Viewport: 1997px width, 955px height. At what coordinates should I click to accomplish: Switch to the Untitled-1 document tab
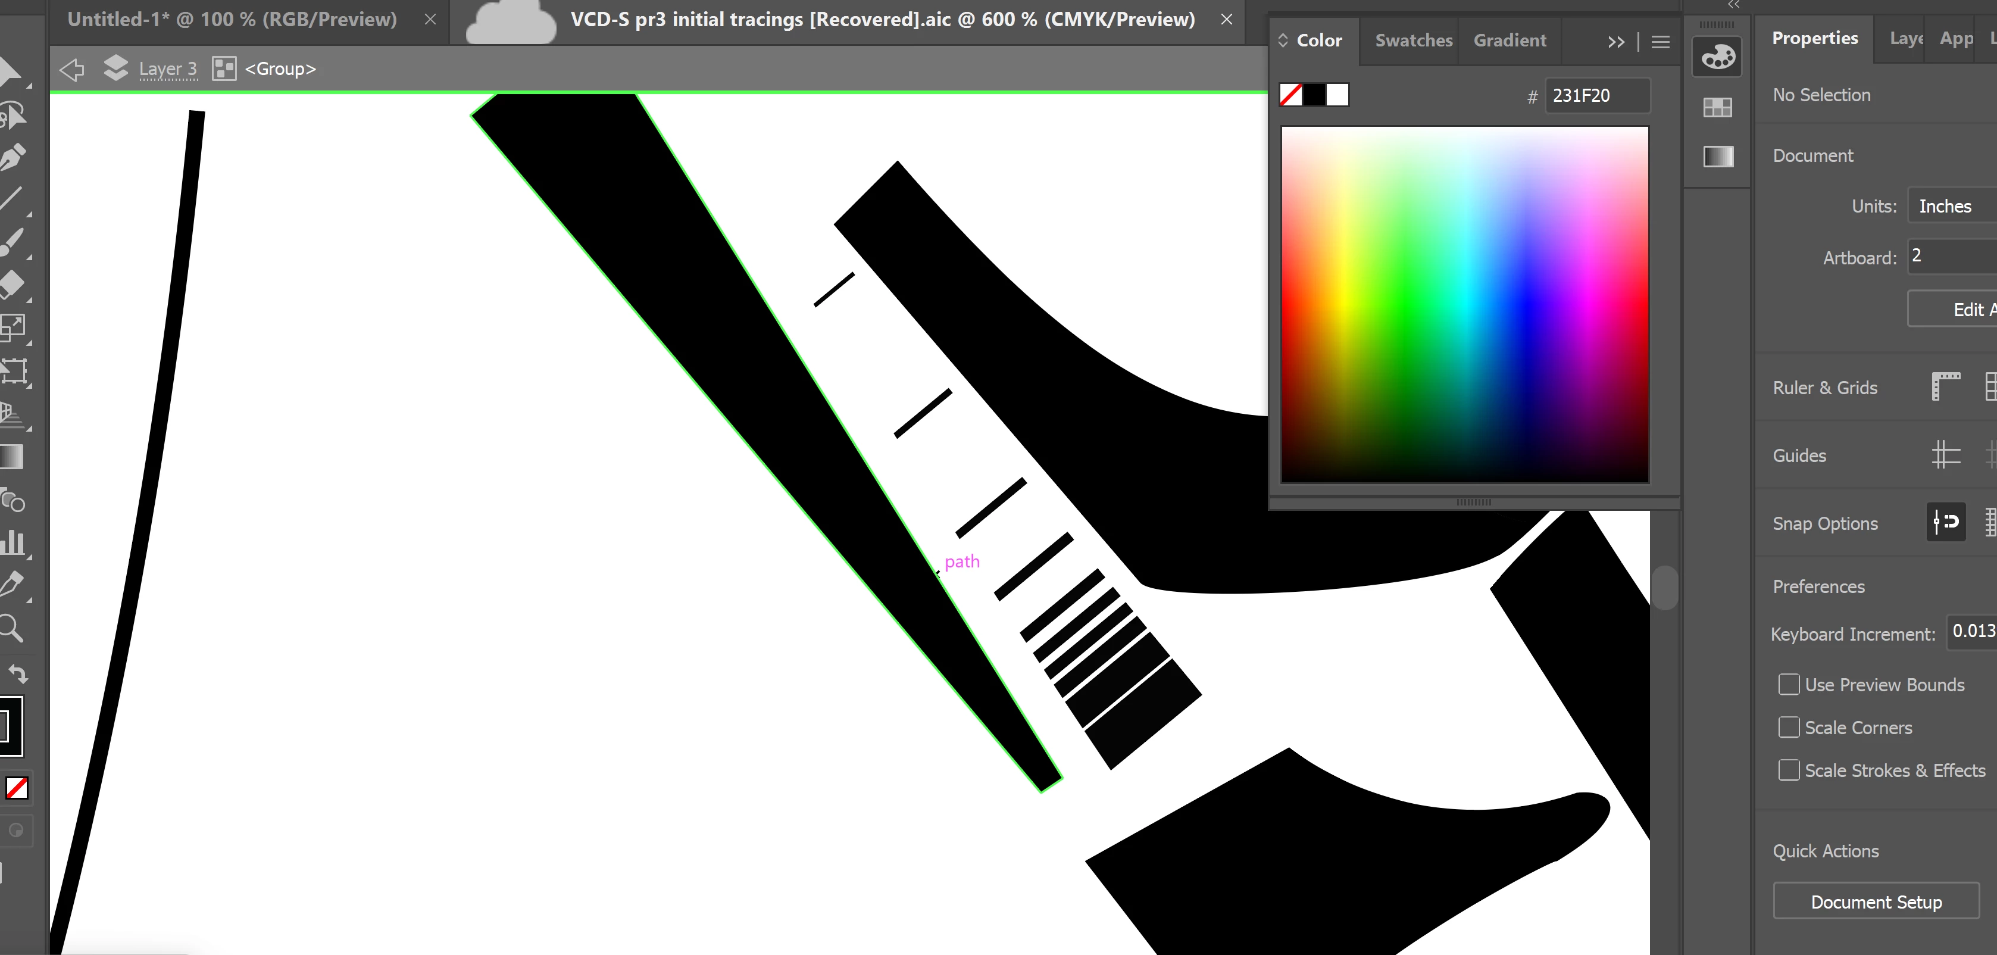(x=232, y=20)
